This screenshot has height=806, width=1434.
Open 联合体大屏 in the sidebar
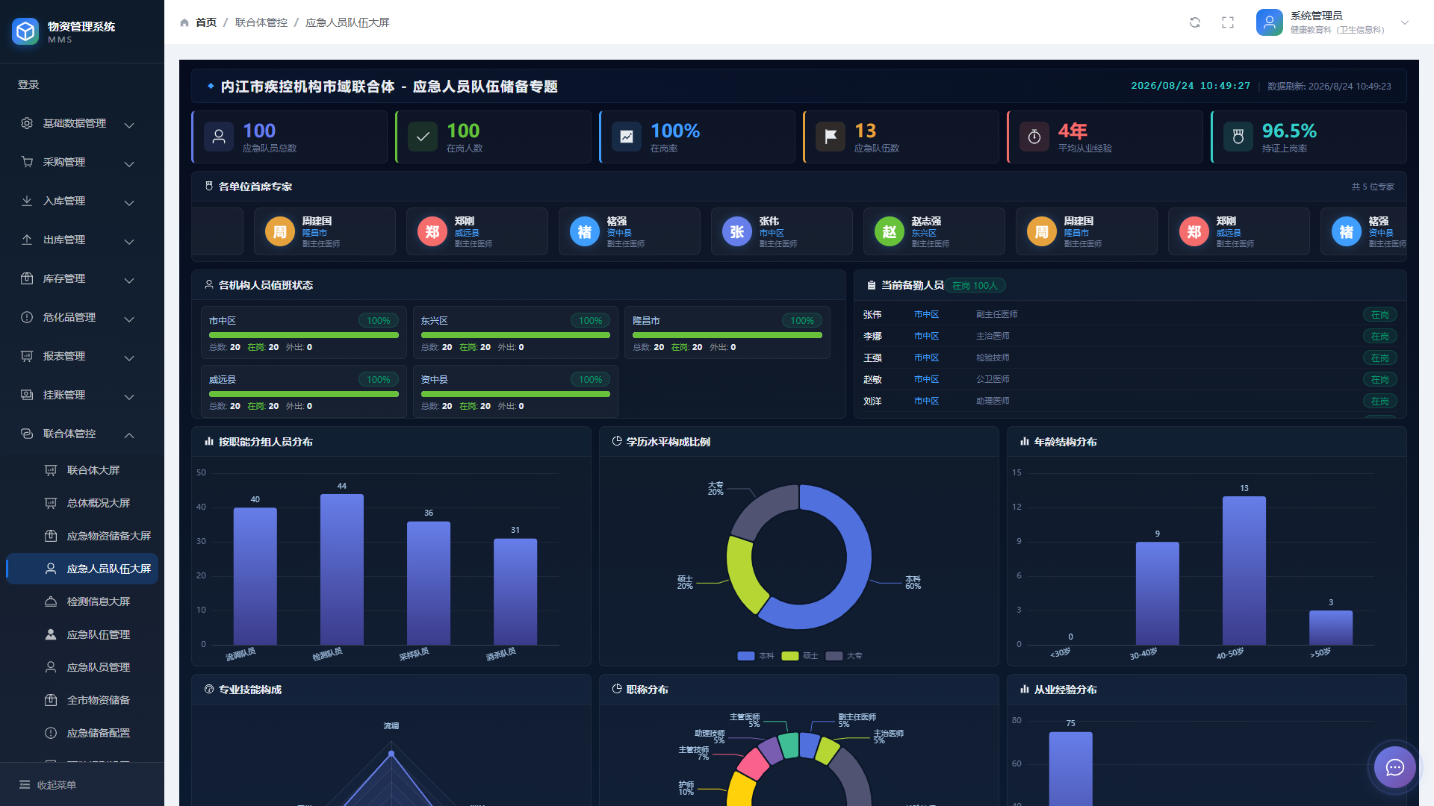pyautogui.click(x=82, y=470)
